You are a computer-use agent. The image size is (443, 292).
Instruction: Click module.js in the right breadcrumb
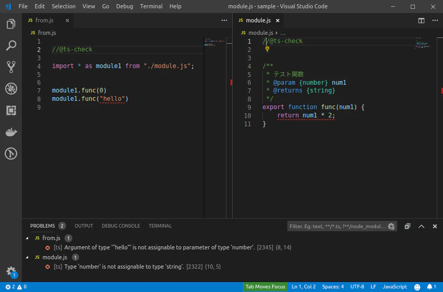261,33
